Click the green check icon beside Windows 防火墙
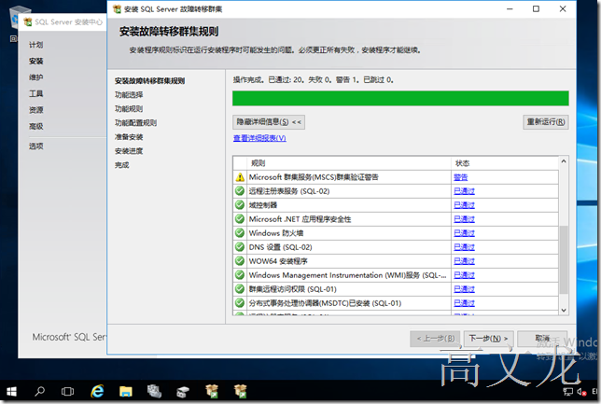Screen dimensions: 601x404 (x=240, y=233)
